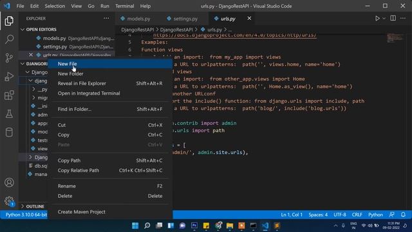Choose Cut in context menu

click(110, 125)
